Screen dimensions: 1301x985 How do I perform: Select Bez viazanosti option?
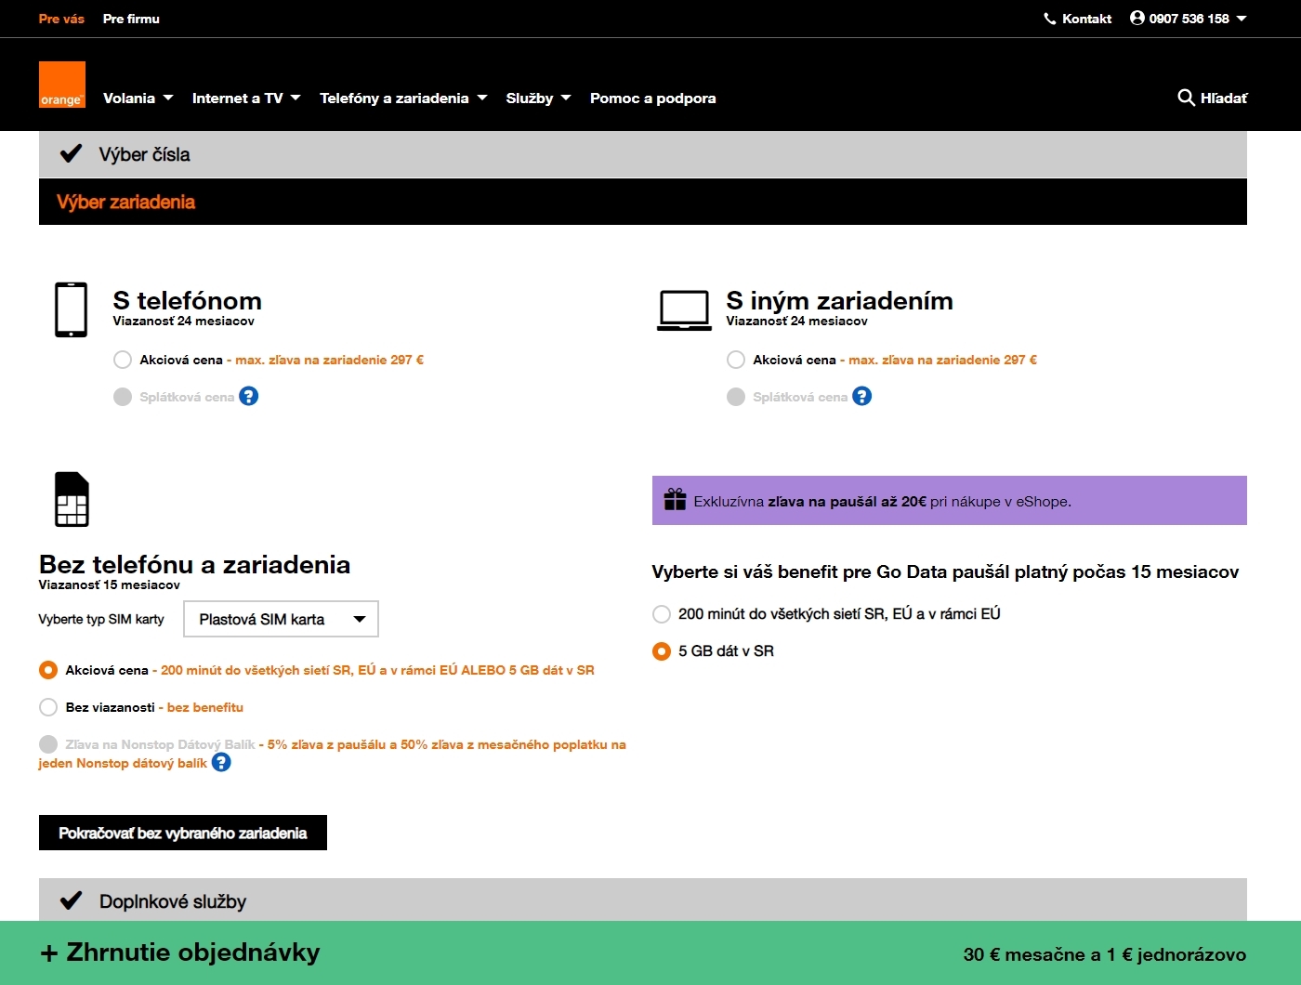(x=48, y=707)
